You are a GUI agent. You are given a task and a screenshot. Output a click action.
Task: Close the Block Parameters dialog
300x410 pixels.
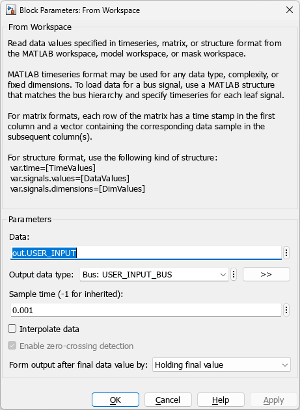click(x=290, y=10)
